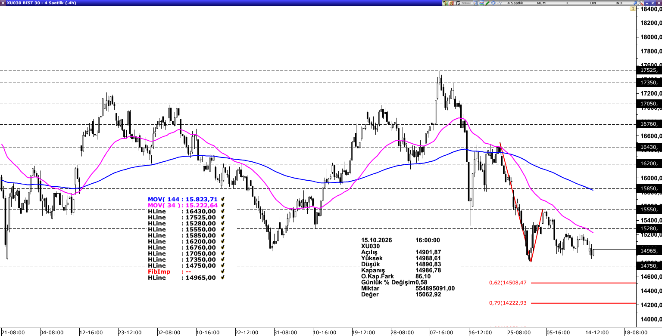Open the IND indicator selector

click(618, 3)
